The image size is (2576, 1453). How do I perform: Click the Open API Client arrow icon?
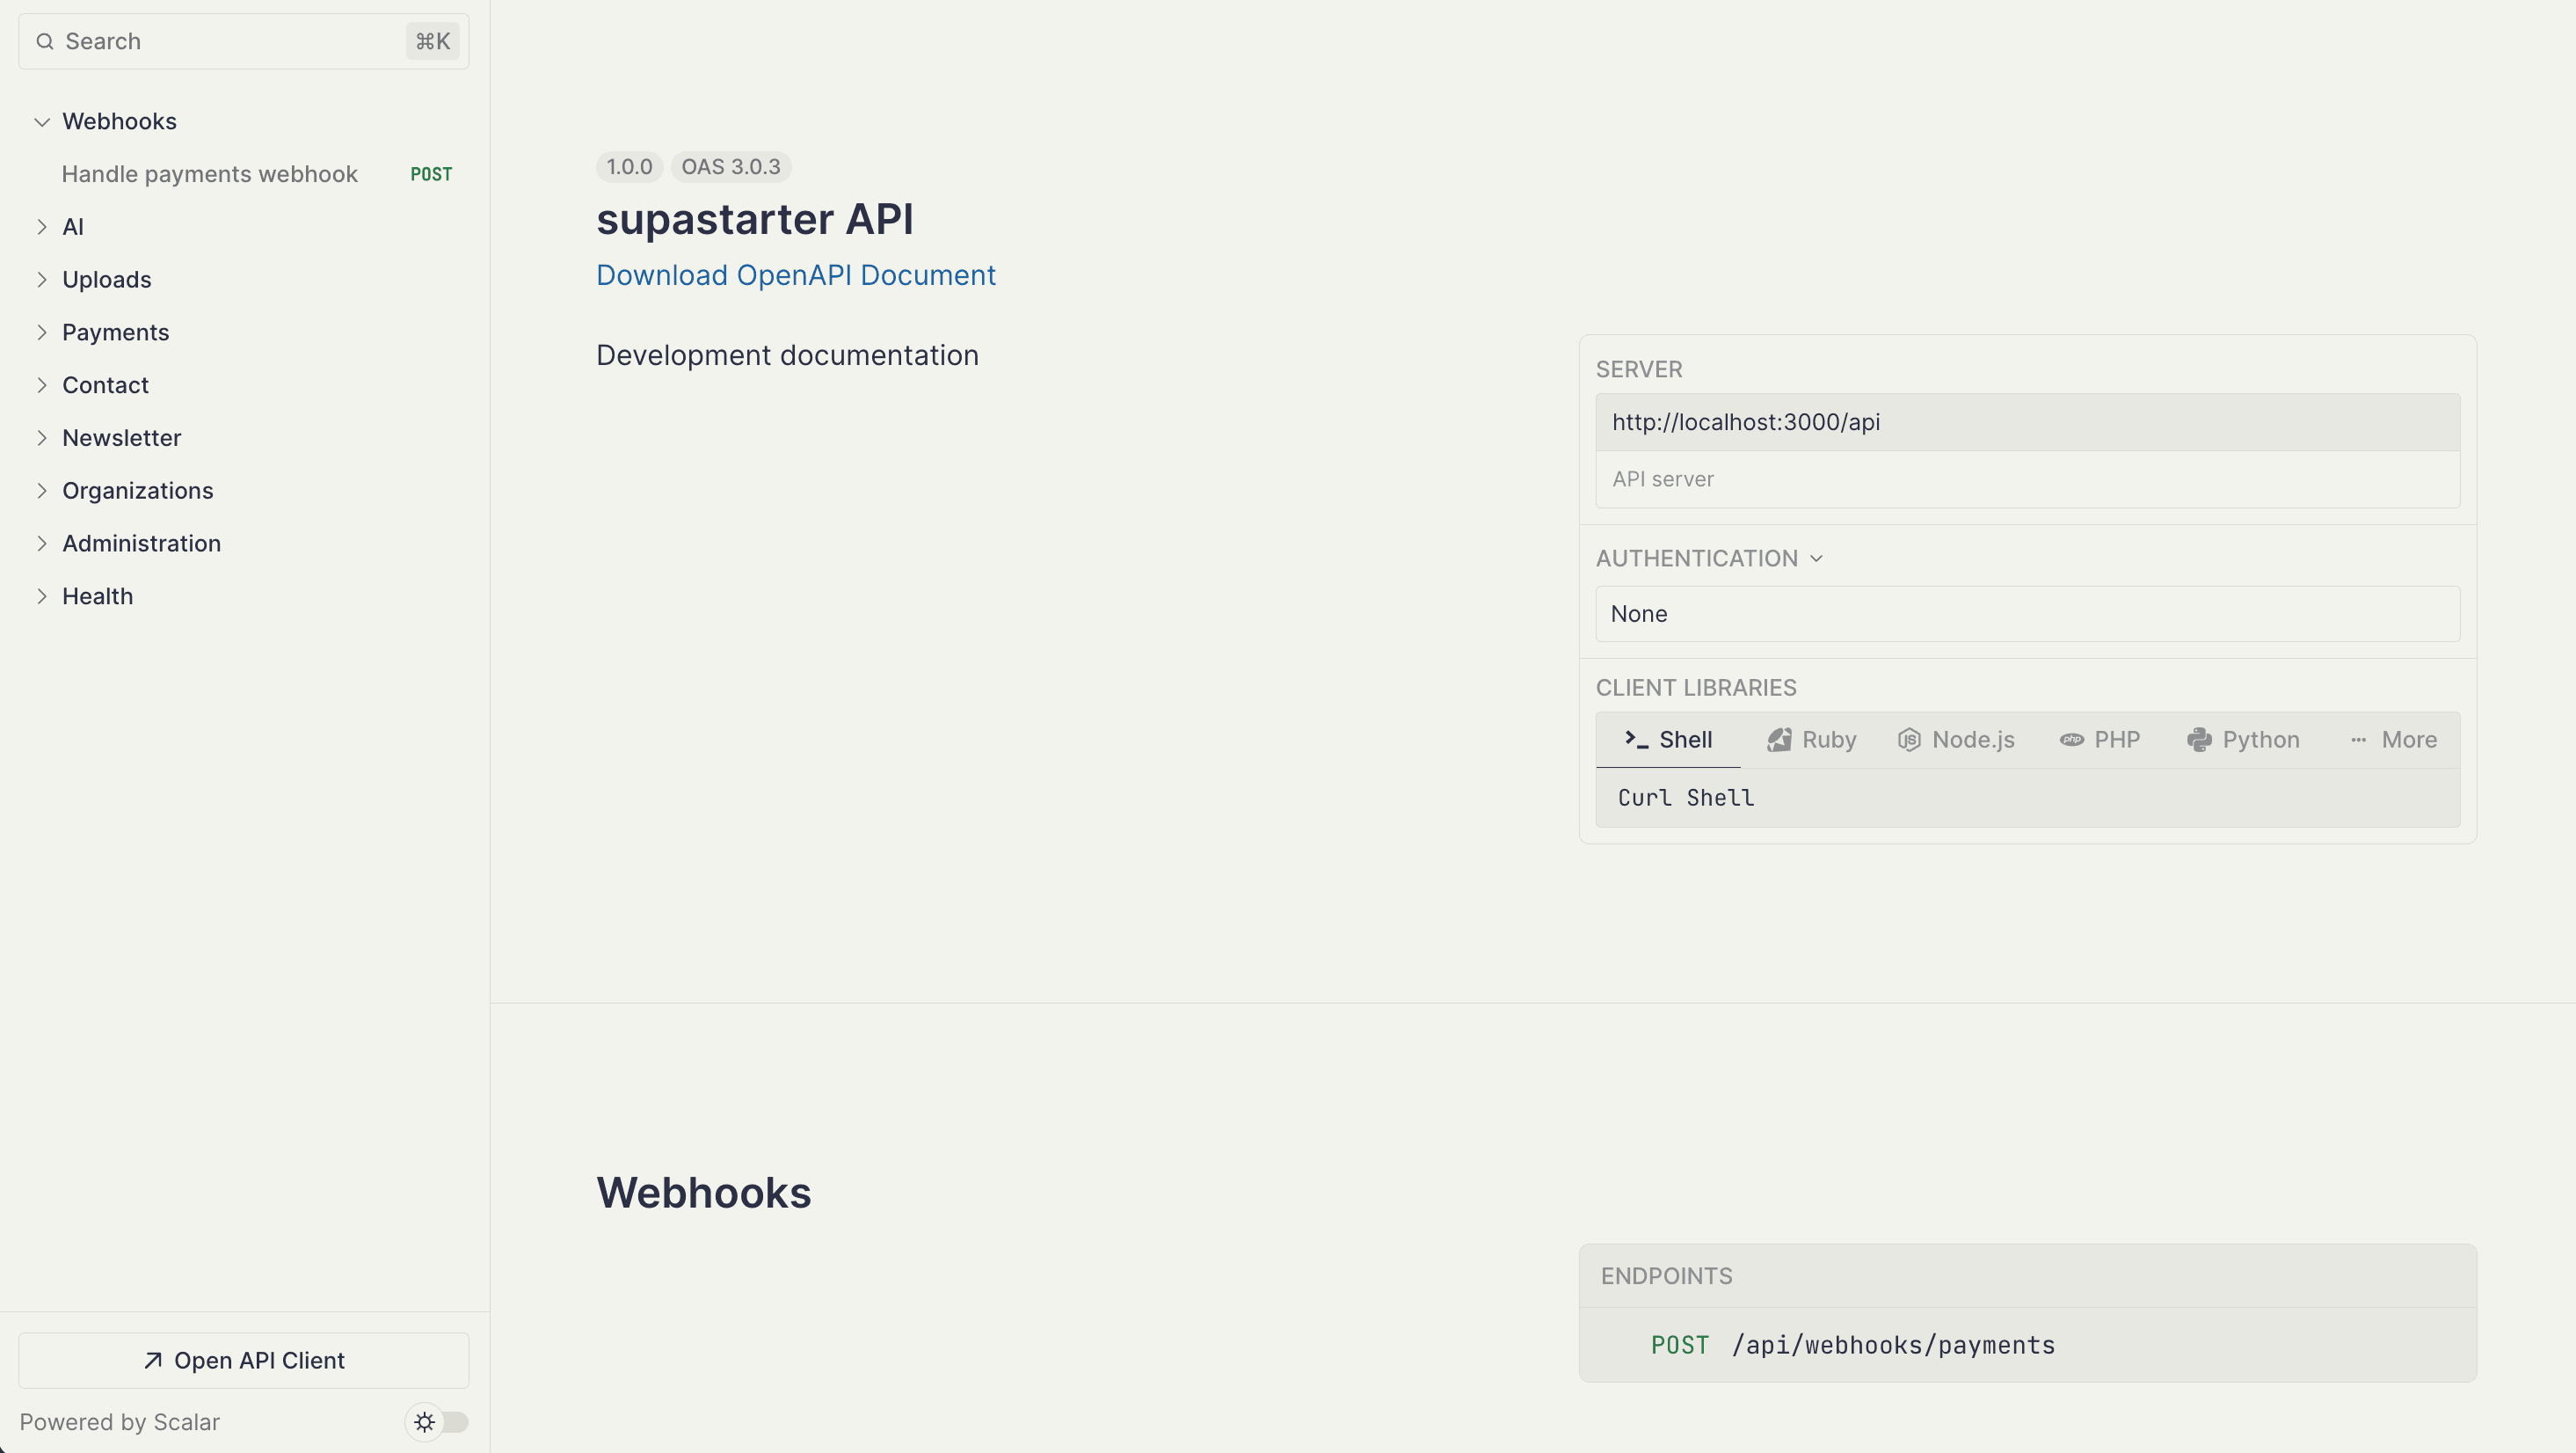coord(152,1360)
